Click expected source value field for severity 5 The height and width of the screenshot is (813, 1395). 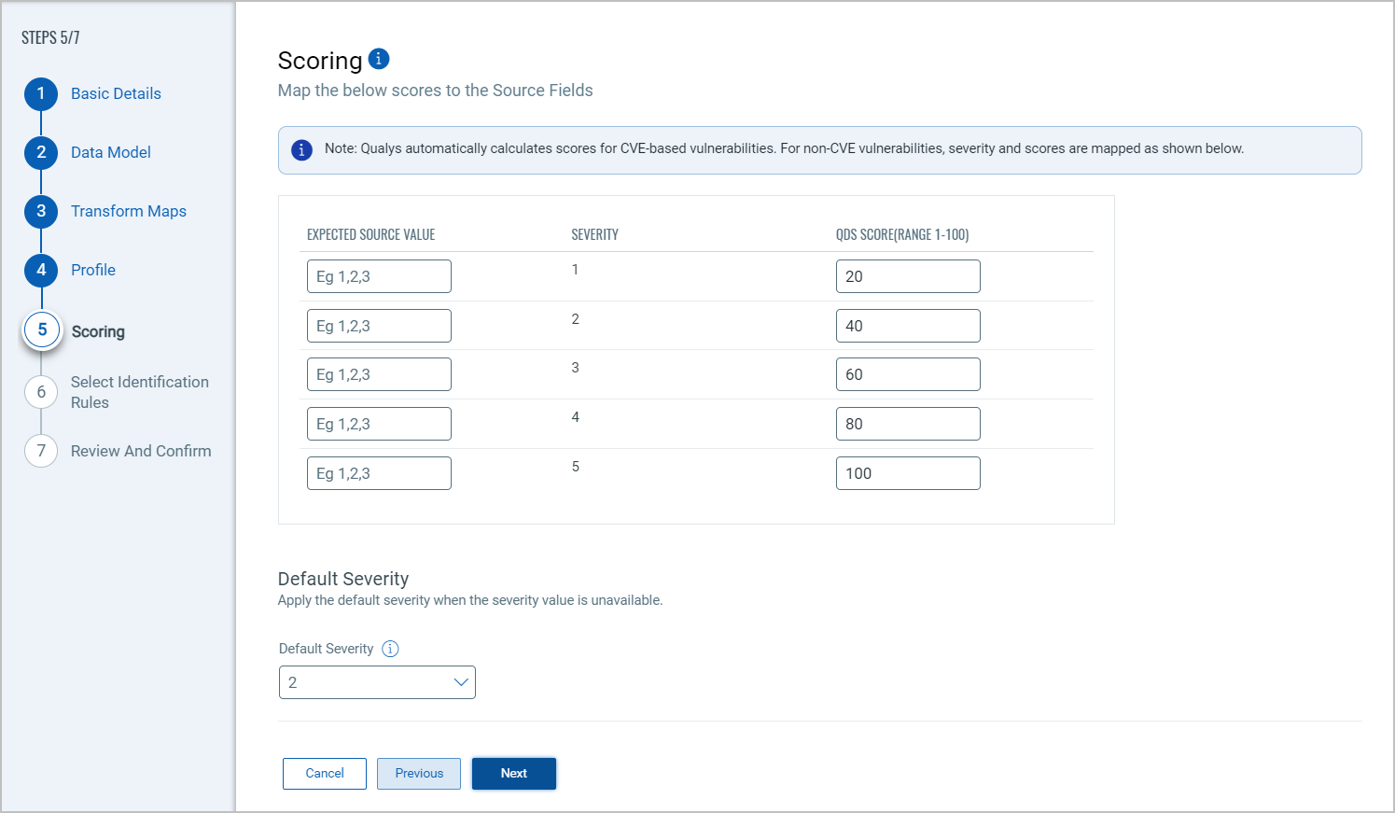379,473
